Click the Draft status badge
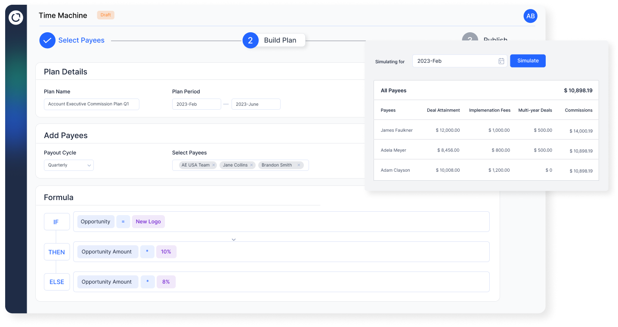Image resolution: width=618 pixels, height=327 pixels. pos(106,15)
